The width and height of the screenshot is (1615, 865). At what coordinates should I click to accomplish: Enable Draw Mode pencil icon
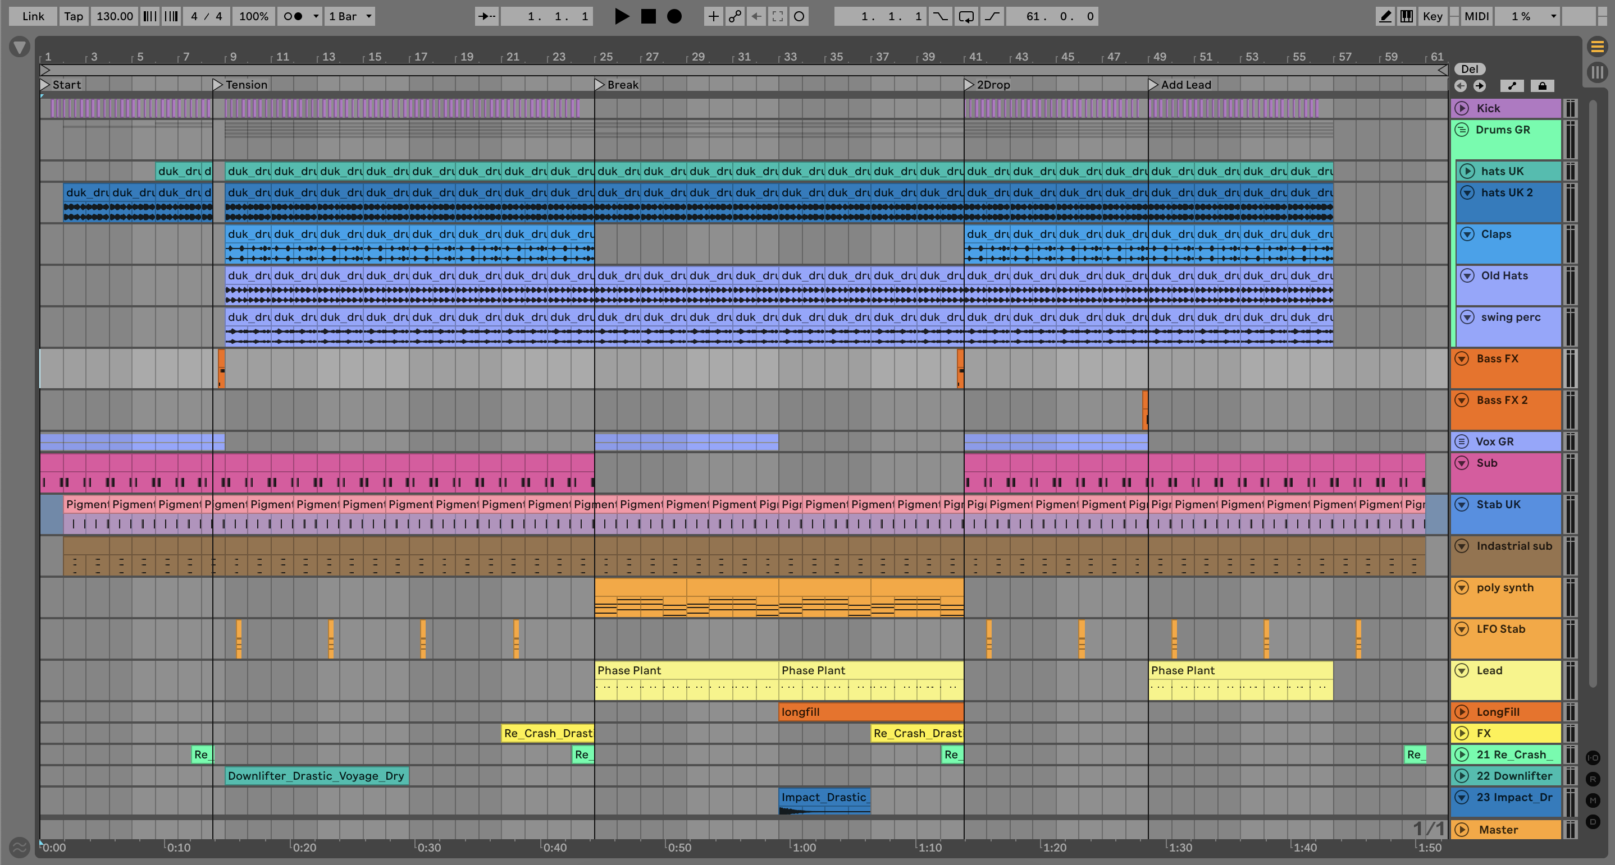(1385, 16)
